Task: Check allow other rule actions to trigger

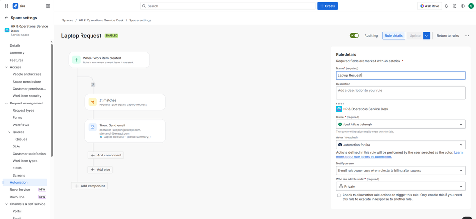Action: [x=339, y=195]
